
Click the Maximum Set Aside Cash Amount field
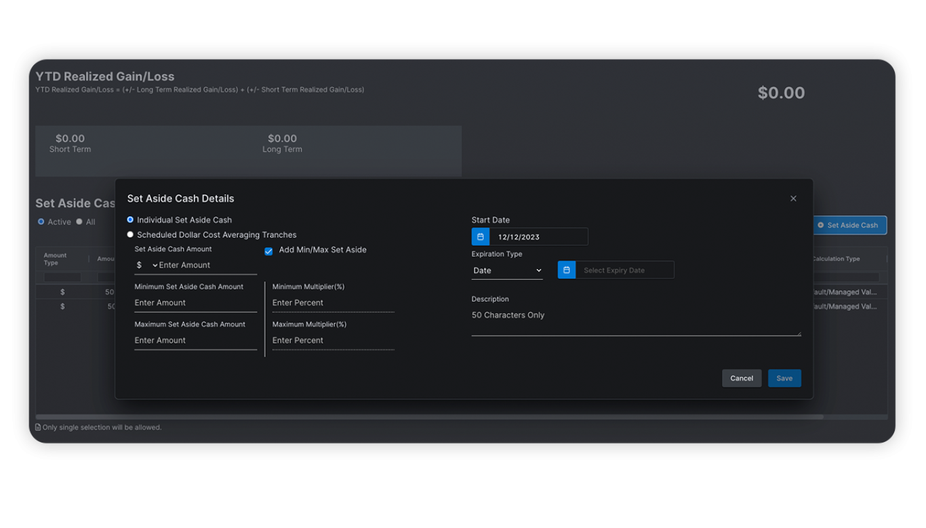pyautogui.click(x=195, y=341)
